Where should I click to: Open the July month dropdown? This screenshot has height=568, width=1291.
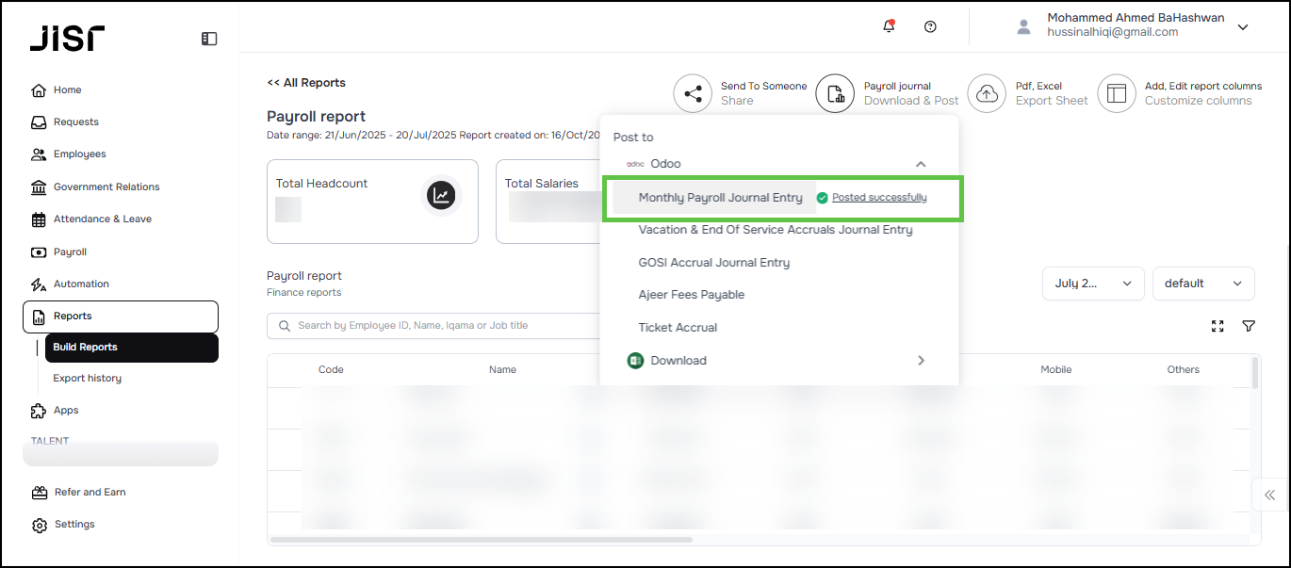(x=1092, y=284)
